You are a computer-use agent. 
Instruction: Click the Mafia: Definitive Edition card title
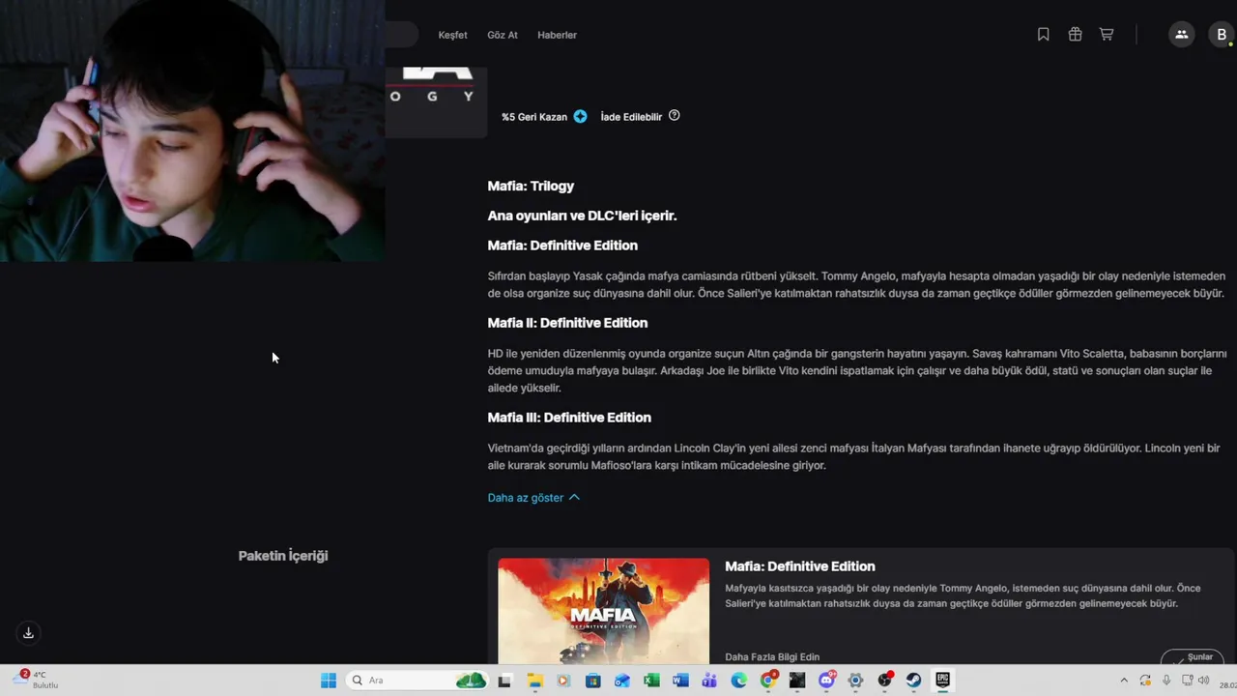800,566
